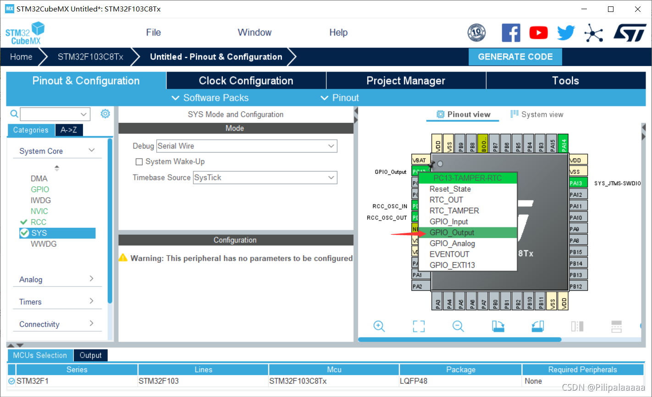Select the MCUs Selection tab

[40, 355]
